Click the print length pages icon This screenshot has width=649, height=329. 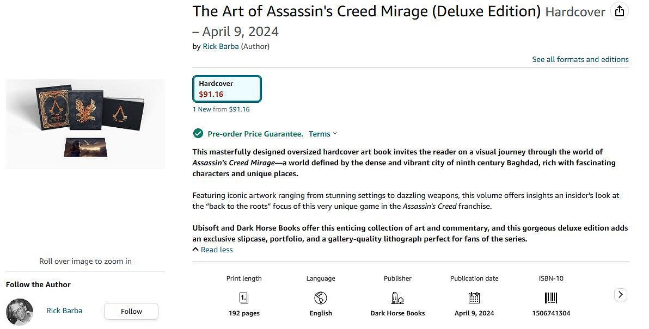(244, 297)
